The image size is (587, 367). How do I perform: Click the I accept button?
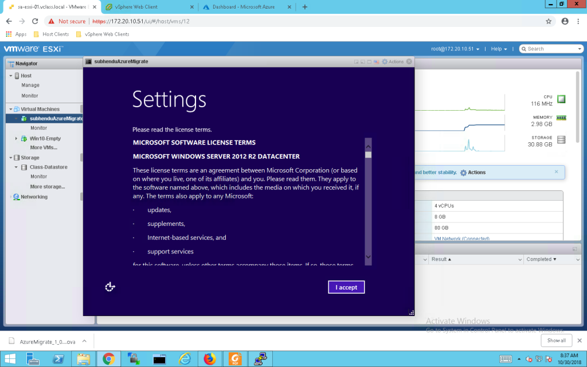tap(346, 287)
